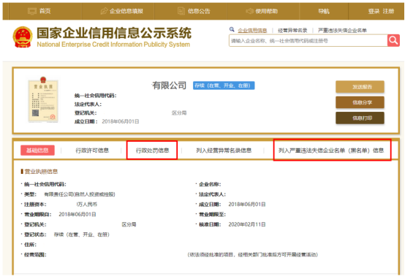405x279 pixels.
Task: Switch to 列入经营异常名录信息 tab
Action: coord(224,150)
